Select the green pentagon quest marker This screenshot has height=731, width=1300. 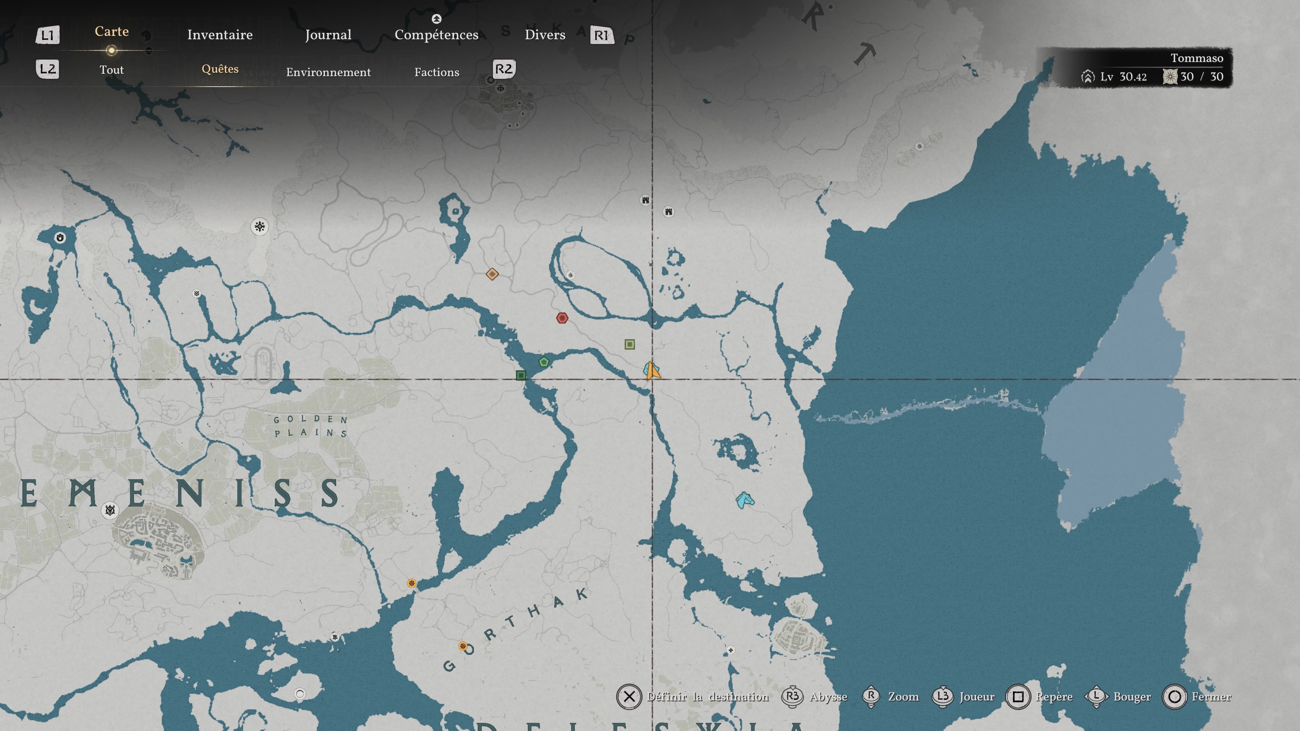543,362
